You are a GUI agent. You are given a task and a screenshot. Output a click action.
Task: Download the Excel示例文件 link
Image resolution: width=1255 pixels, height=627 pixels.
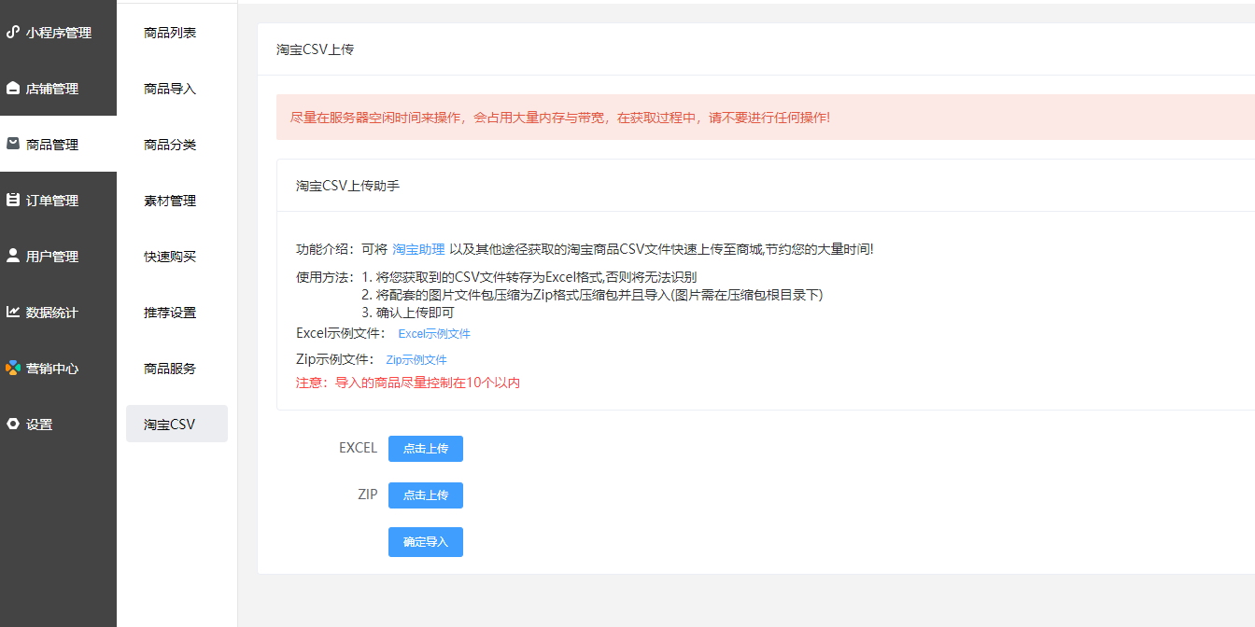tap(434, 333)
